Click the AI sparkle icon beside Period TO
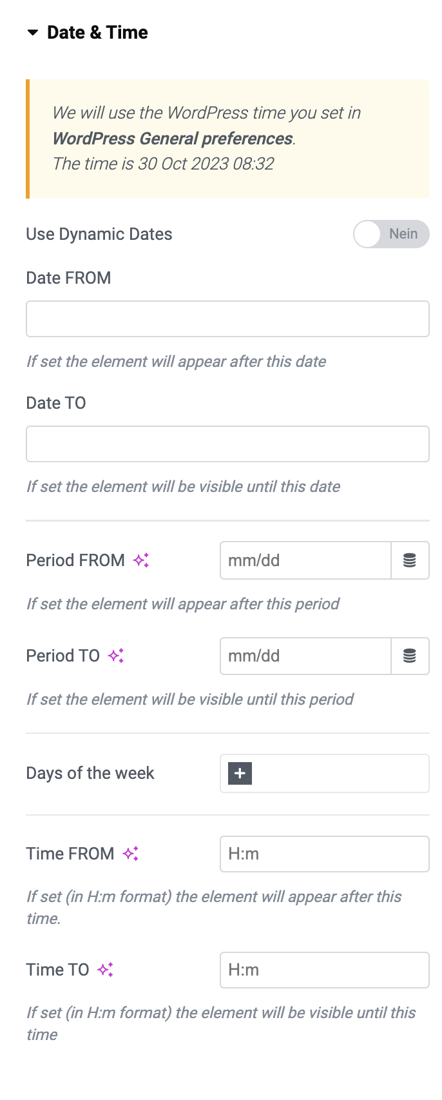 pyautogui.click(x=116, y=656)
